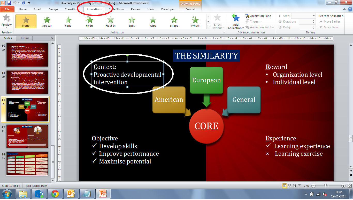Switch to Reading View in status bar

[x=294, y=186]
